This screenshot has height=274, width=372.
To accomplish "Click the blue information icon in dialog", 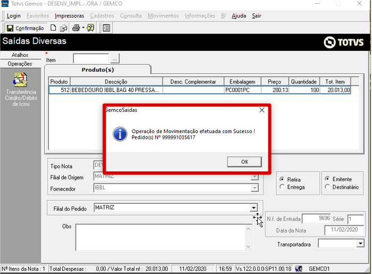I will (x=120, y=134).
